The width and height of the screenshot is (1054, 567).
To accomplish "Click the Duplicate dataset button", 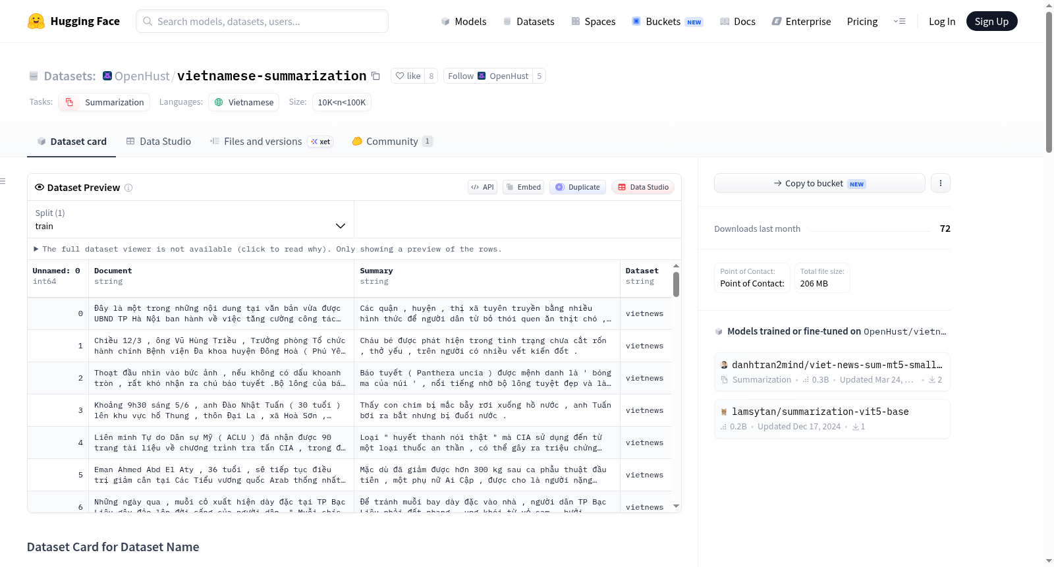I will pyautogui.click(x=578, y=187).
